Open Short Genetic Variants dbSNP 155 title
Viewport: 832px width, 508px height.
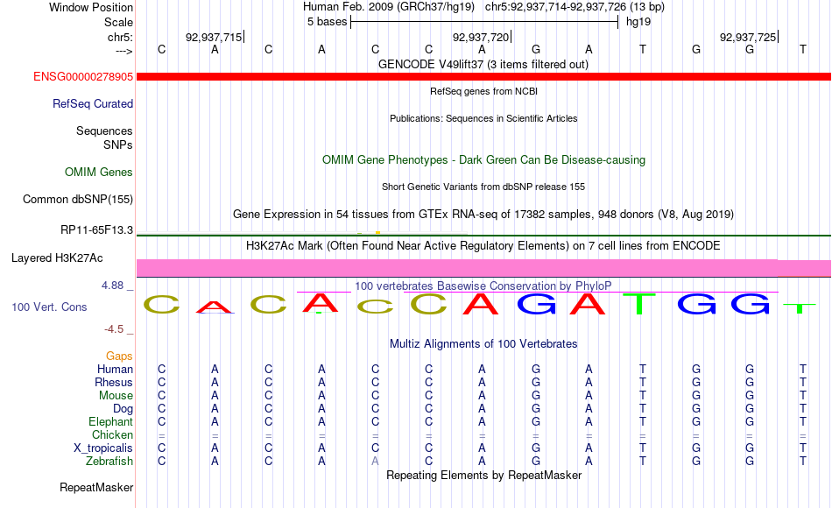483,187
